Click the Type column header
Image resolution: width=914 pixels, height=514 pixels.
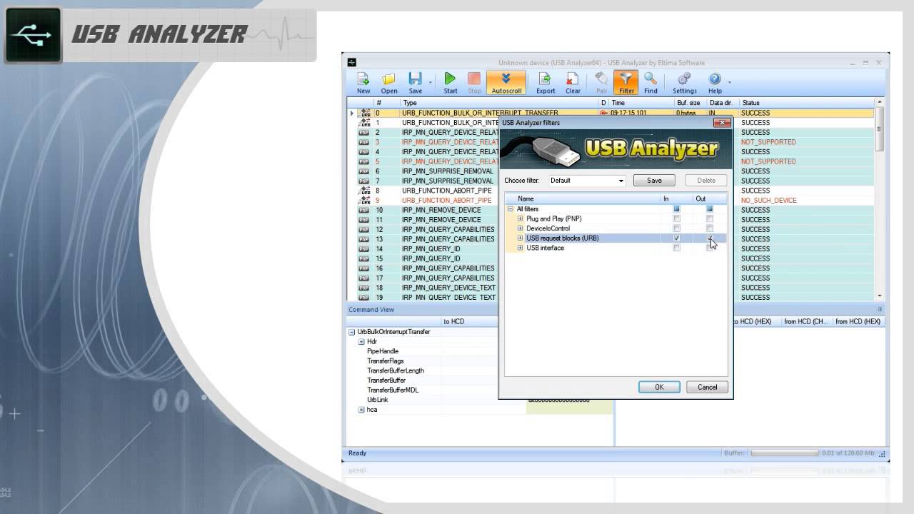click(500, 103)
